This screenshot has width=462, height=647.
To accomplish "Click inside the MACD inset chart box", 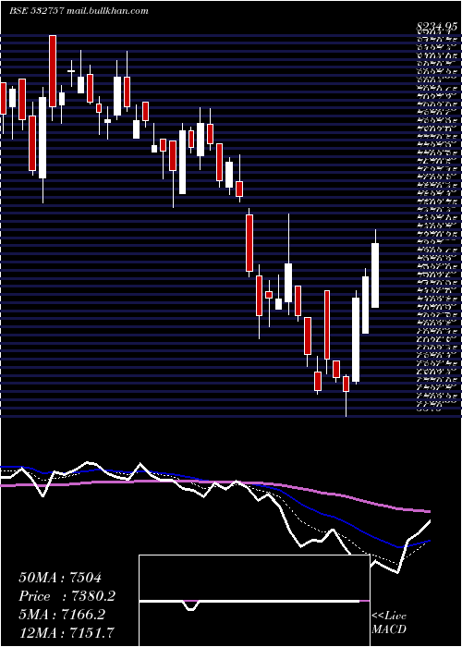I will coord(254,601).
